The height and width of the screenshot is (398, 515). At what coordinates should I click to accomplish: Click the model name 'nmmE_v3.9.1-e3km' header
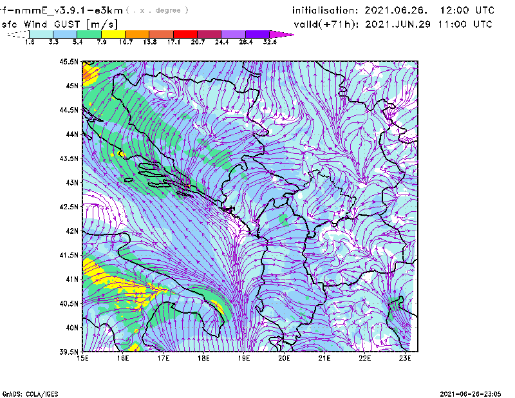click(68, 10)
